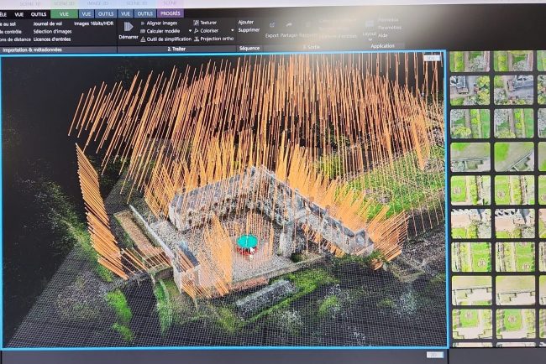Open the white OUTILS tab on dark background

[39, 14]
